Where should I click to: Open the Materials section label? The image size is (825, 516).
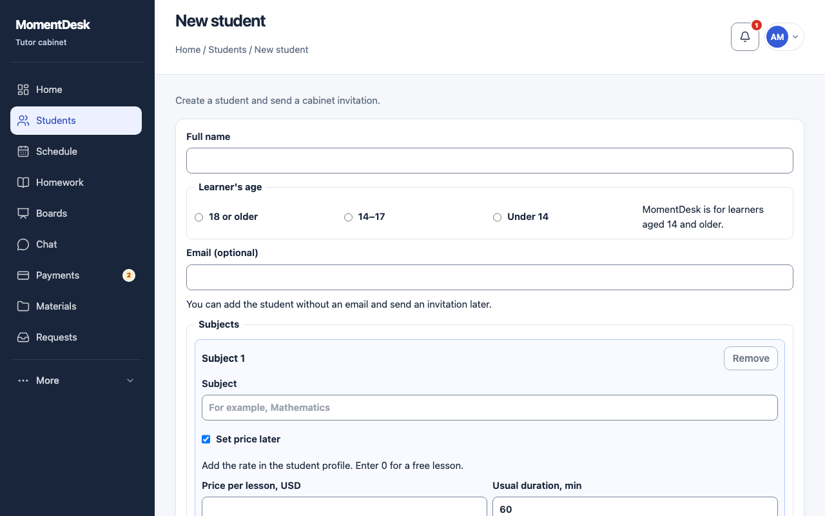56,306
